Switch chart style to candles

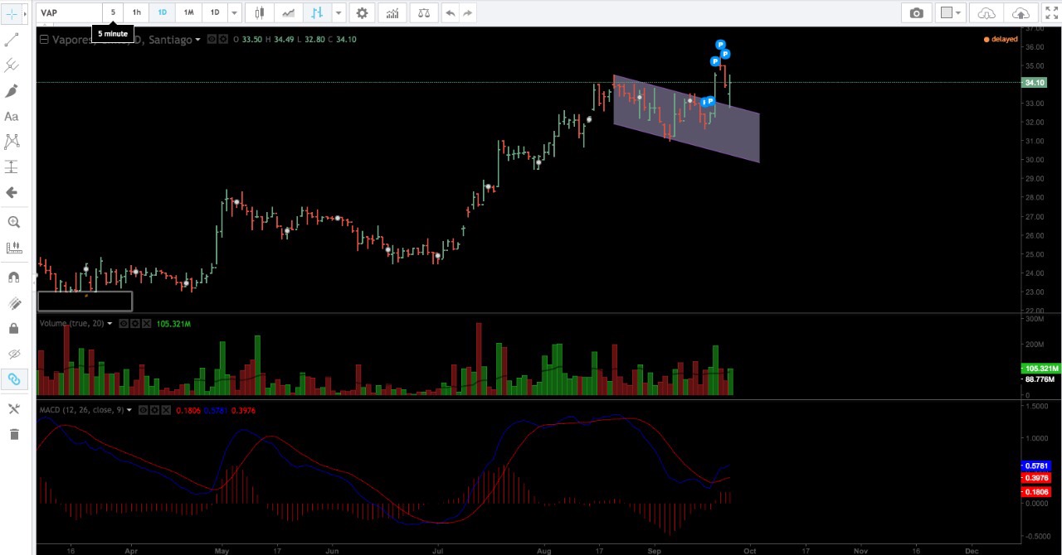(260, 12)
